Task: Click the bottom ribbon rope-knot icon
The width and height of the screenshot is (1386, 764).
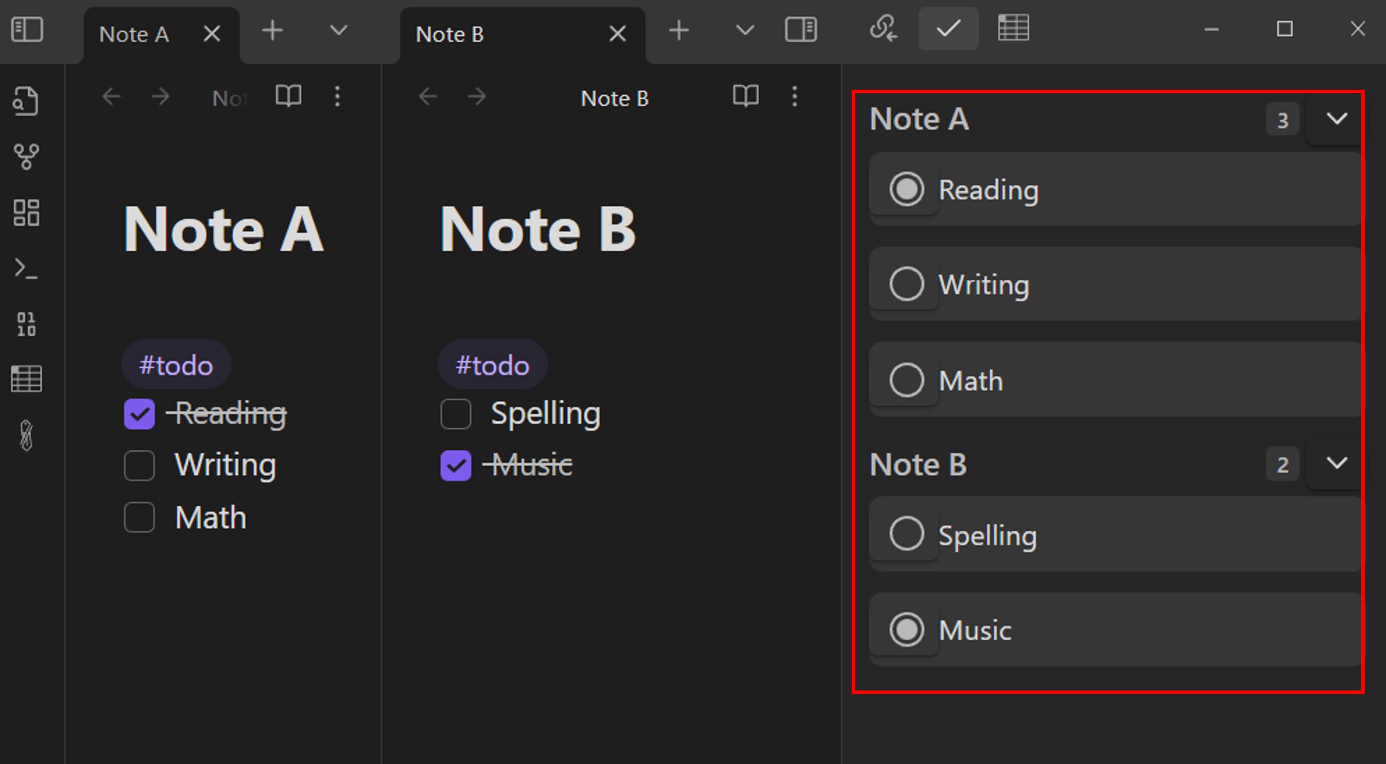Action: coord(26,435)
